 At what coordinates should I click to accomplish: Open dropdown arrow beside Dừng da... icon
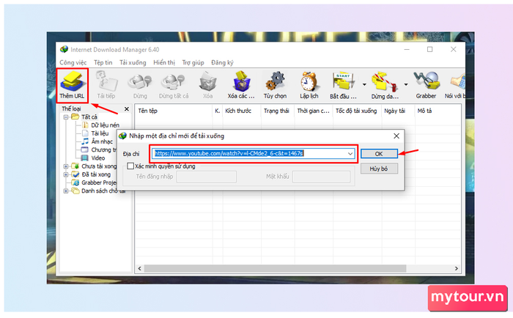click(406, 85)
